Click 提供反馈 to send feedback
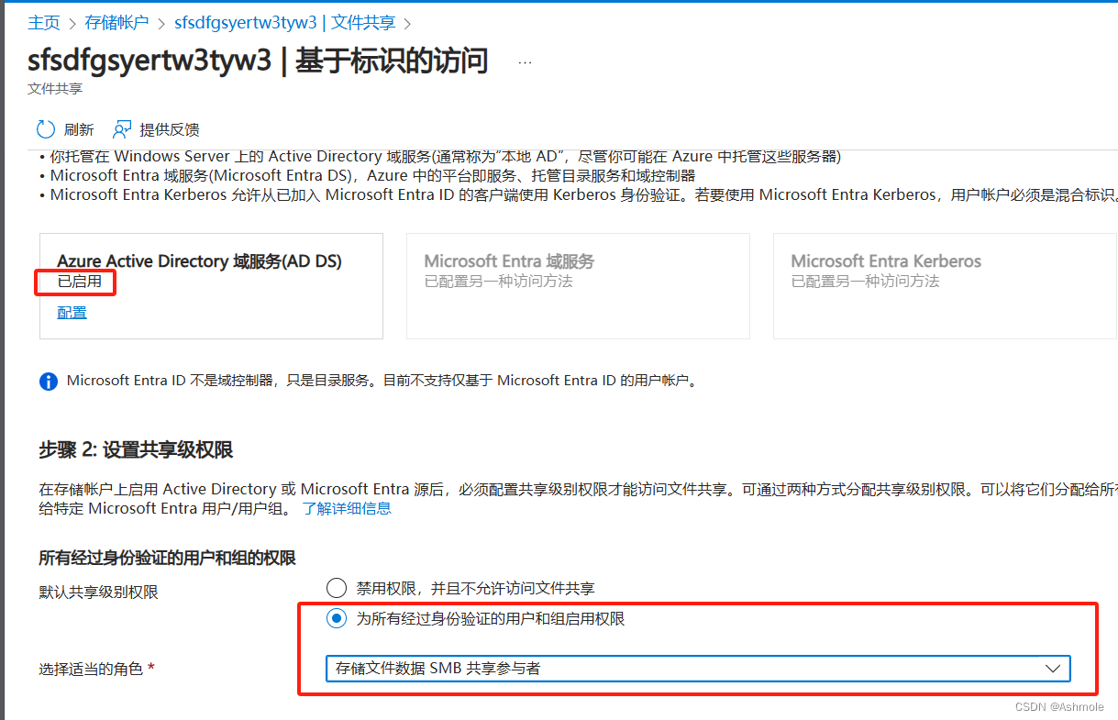Image resolution: width=1118 pixels, height=720 pixels. point(170,129)
